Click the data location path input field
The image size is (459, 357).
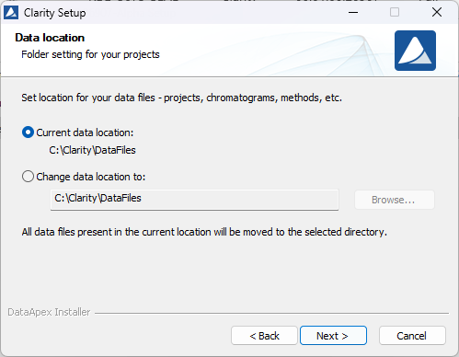194,200
